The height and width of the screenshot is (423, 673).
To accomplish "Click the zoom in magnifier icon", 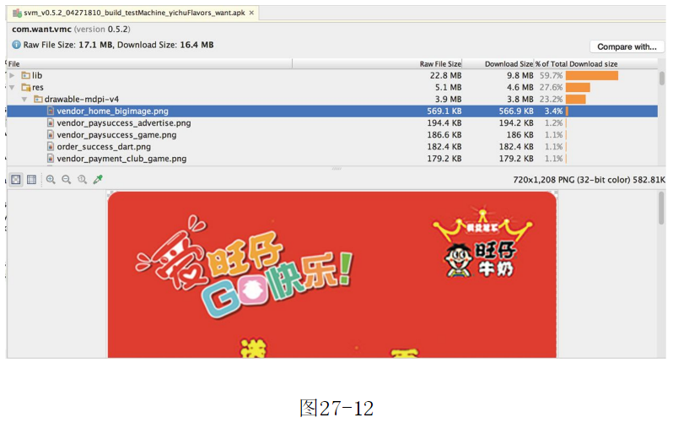I will [x=51, y=180].
